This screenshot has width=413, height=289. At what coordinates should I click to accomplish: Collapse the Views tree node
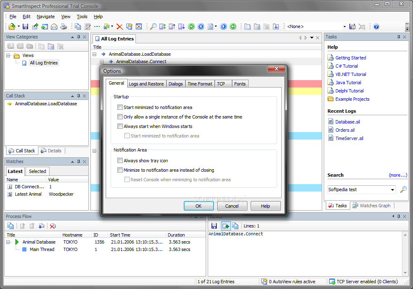tap(8, 56)
